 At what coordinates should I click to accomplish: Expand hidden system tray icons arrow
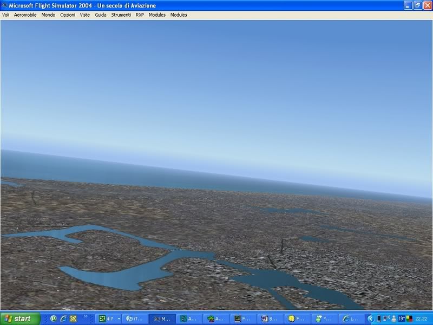[371, 318]
